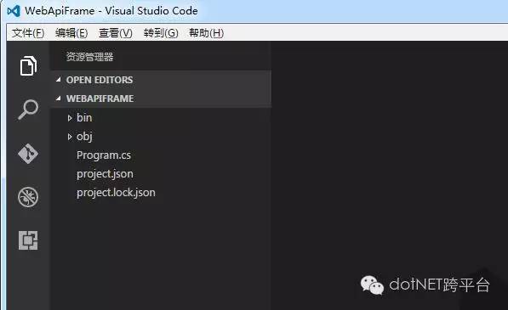Open the 转到(G) menu
This screenshot has width=508, height=310.
click(161, 33)
